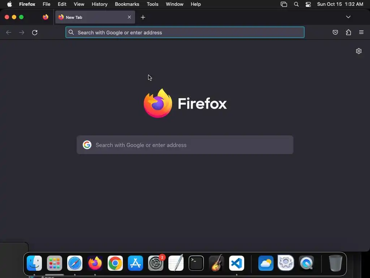This screenshot has height=278, width=370.
Task: Open the Edit menu
Action: pos(62,4)
